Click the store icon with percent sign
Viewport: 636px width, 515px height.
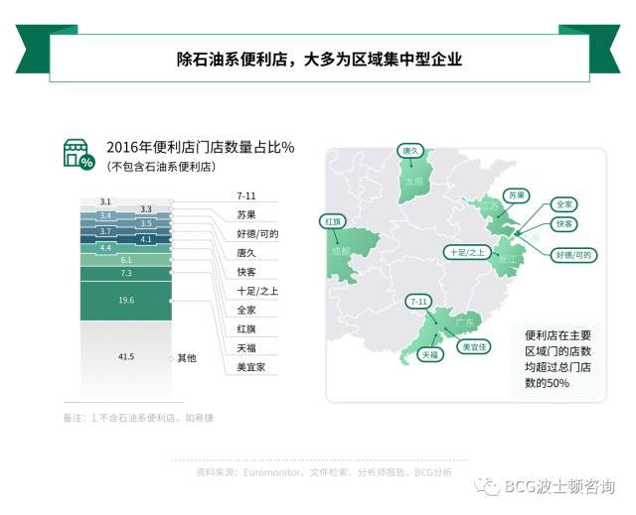79,155
